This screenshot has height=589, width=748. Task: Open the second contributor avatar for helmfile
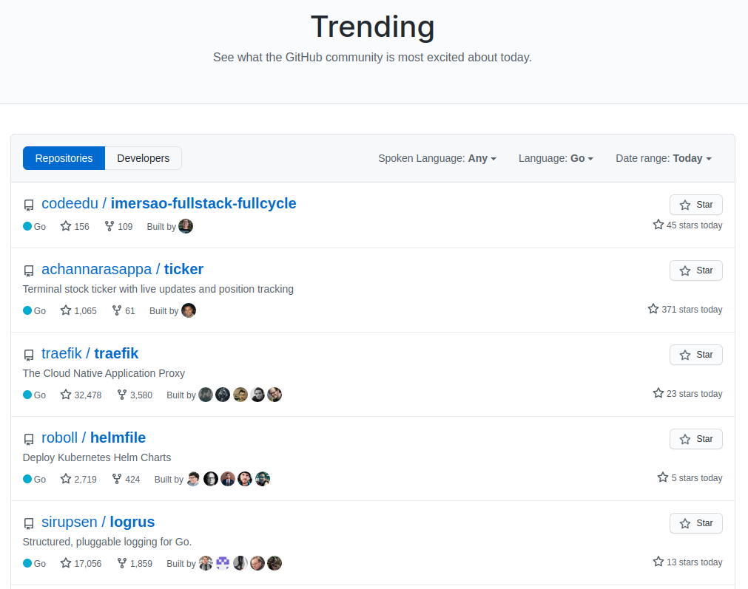(x=211, y=480)
